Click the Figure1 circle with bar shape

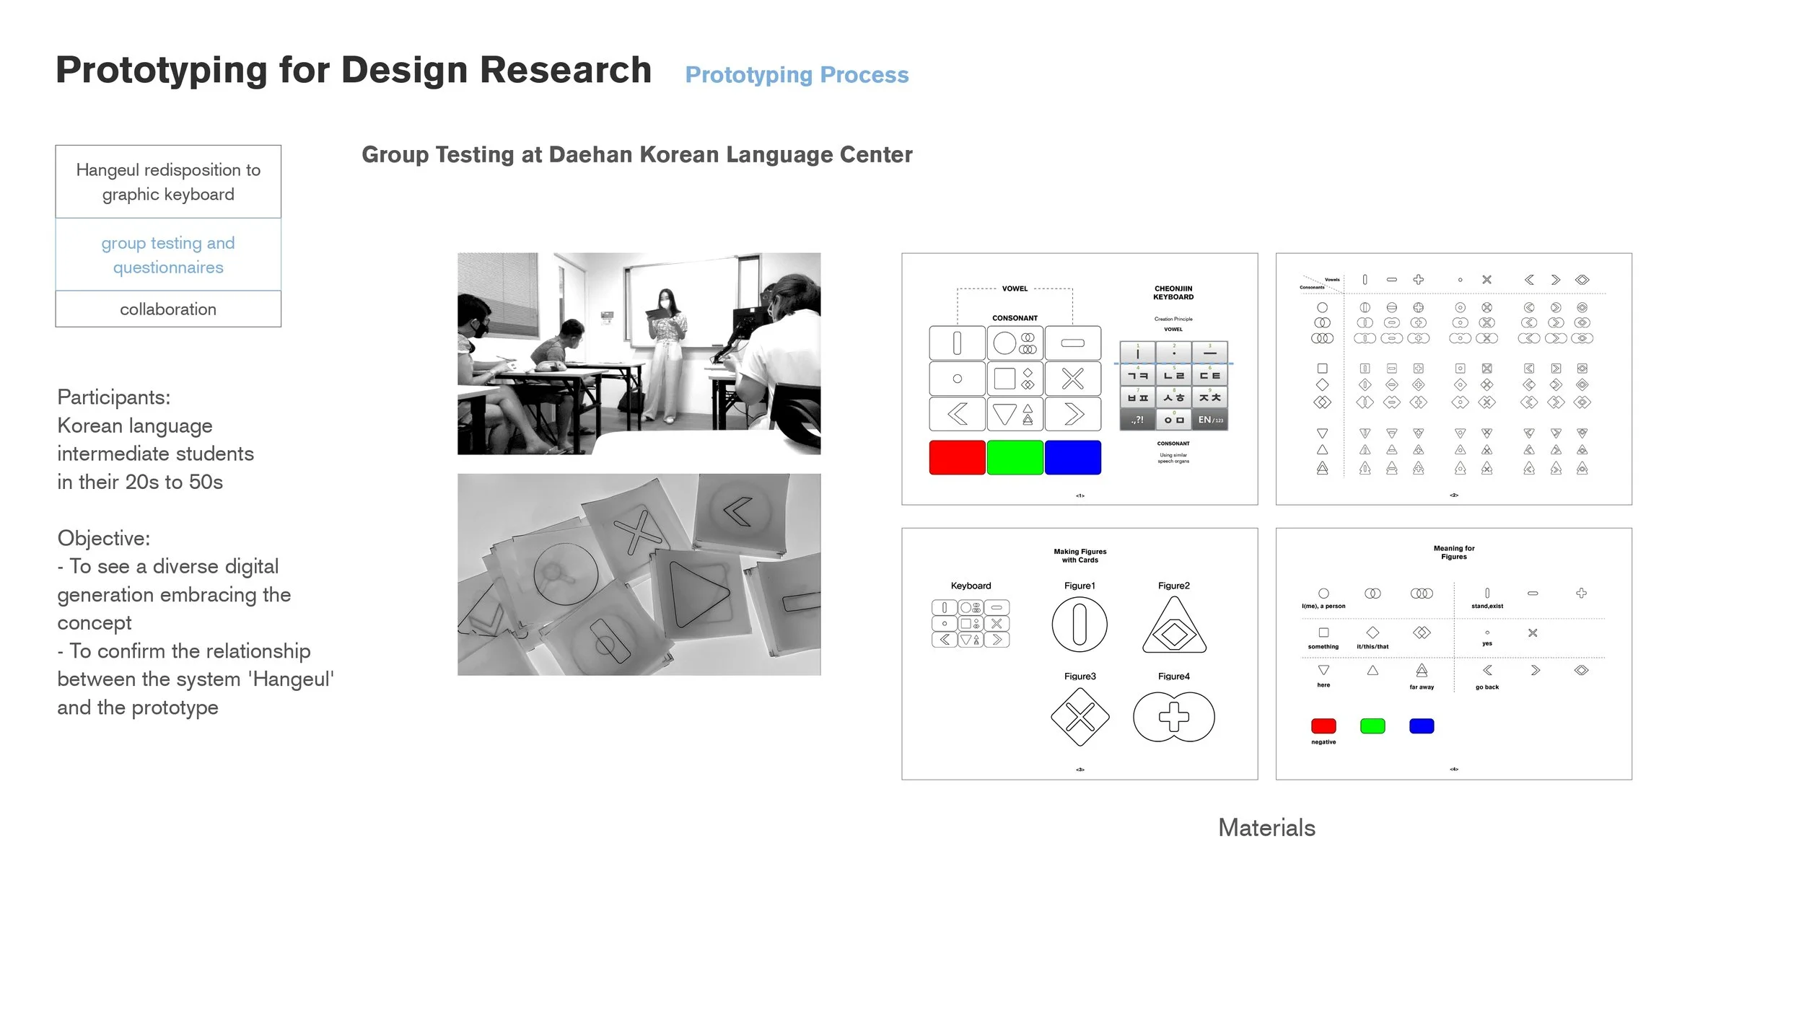point(1080,625)
